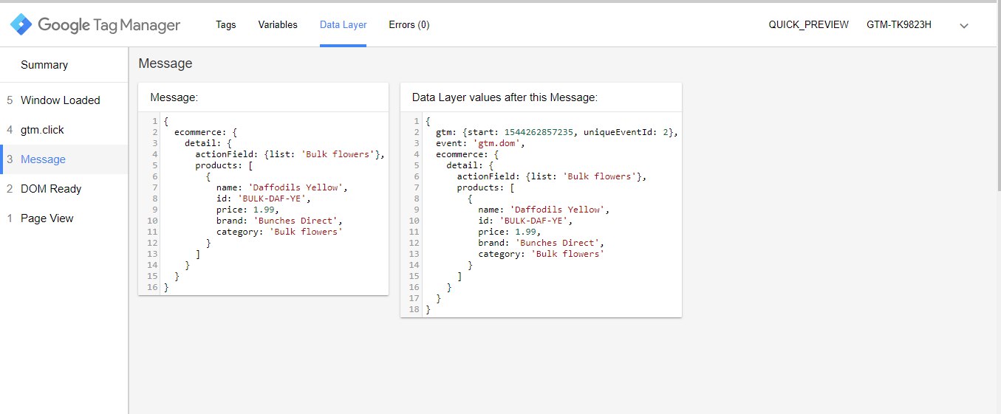Select Summary in the event list

pyautogui.click(x=44, y=65)
